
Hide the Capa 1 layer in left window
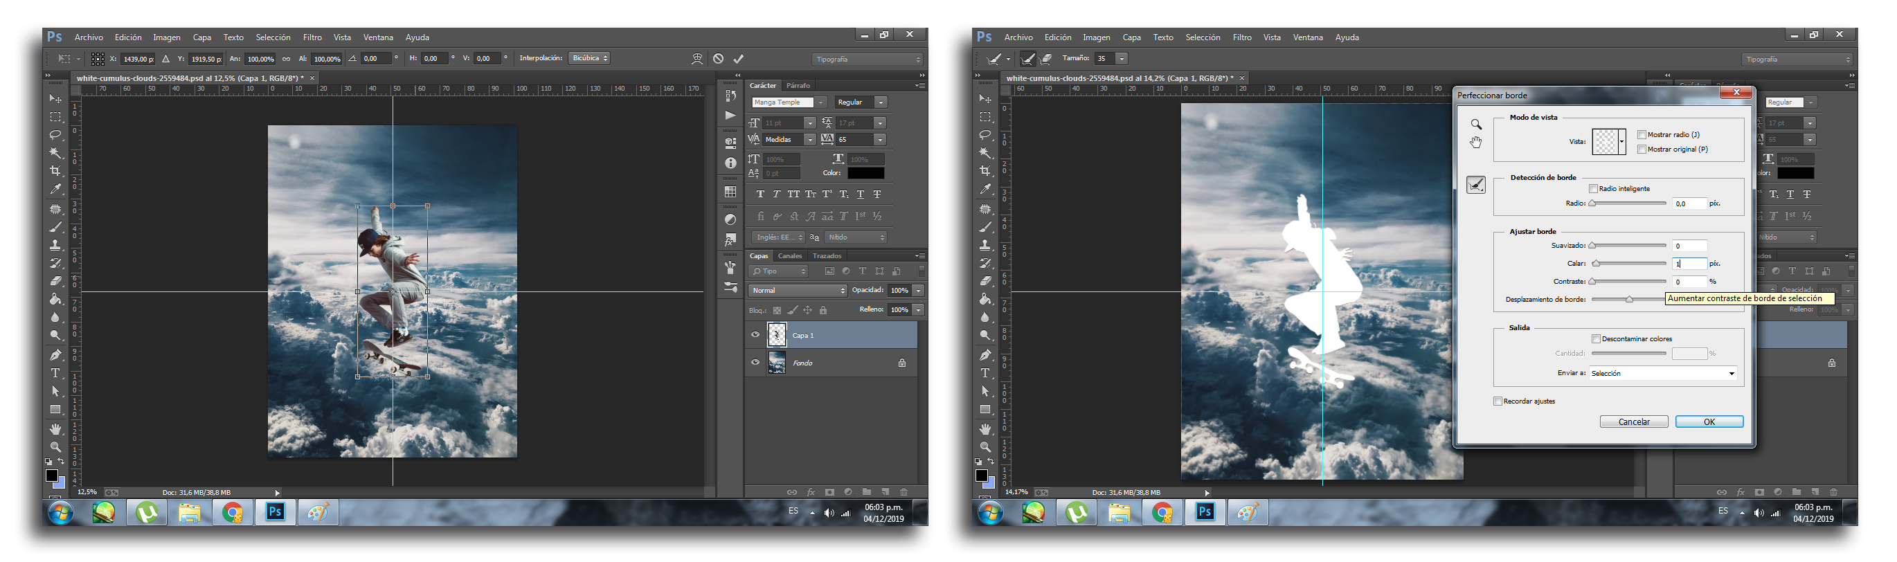coord(755,335)
